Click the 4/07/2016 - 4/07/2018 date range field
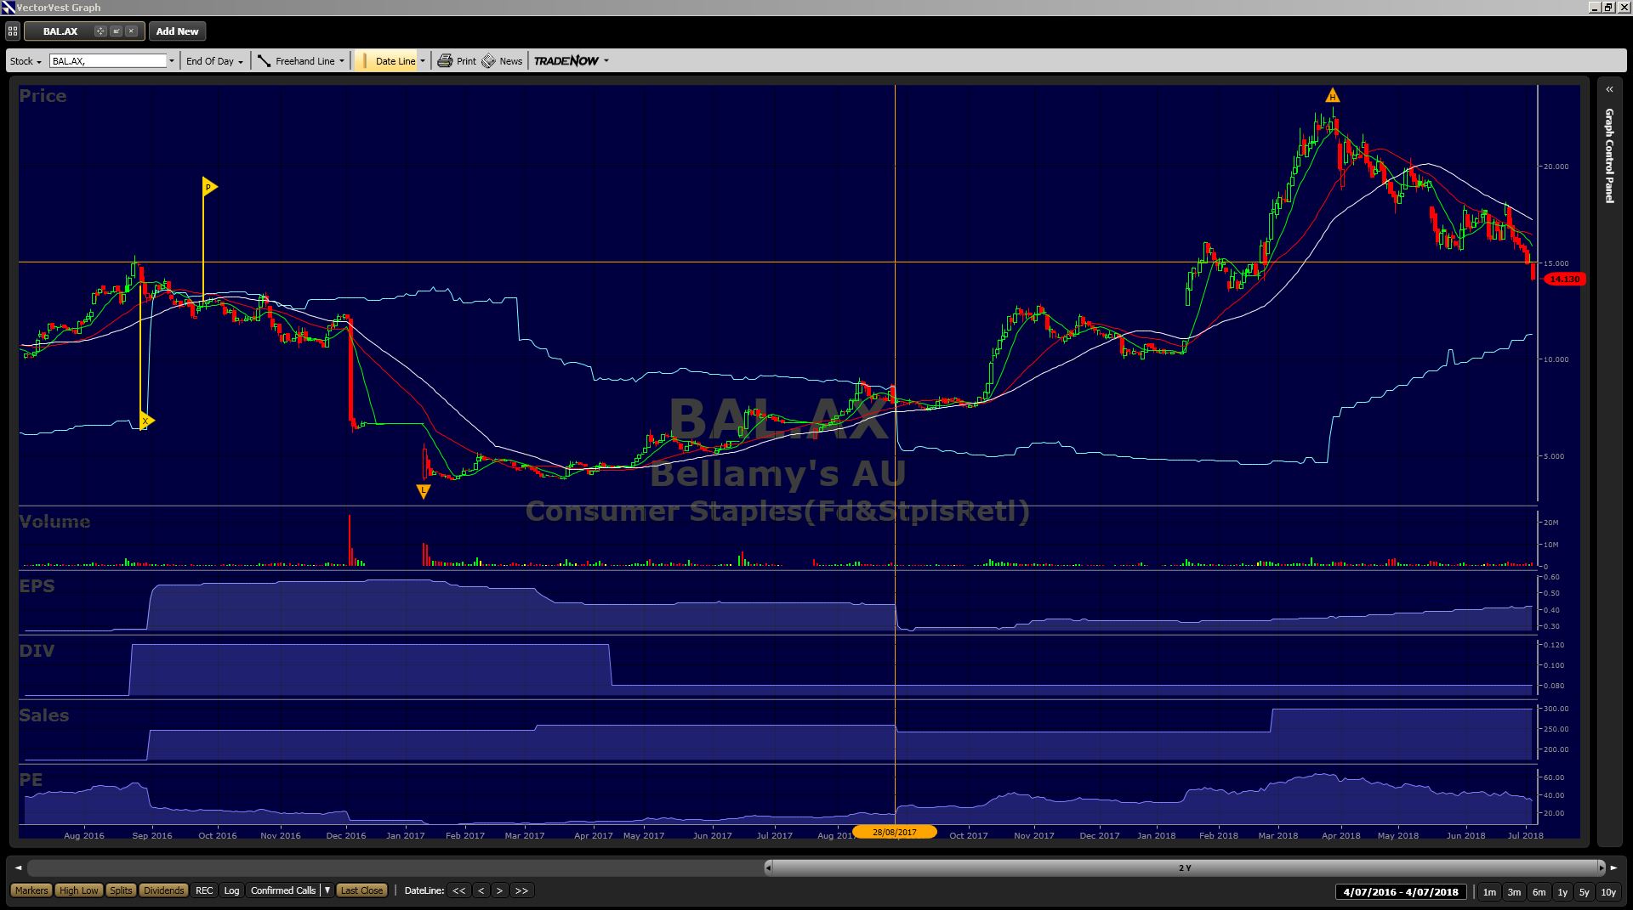1633x910 pixels. tap(1401, 892)
